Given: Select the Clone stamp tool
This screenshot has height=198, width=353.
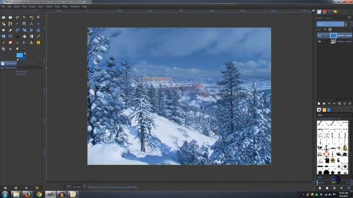Looking at the screenshot, I should (31, 42).
